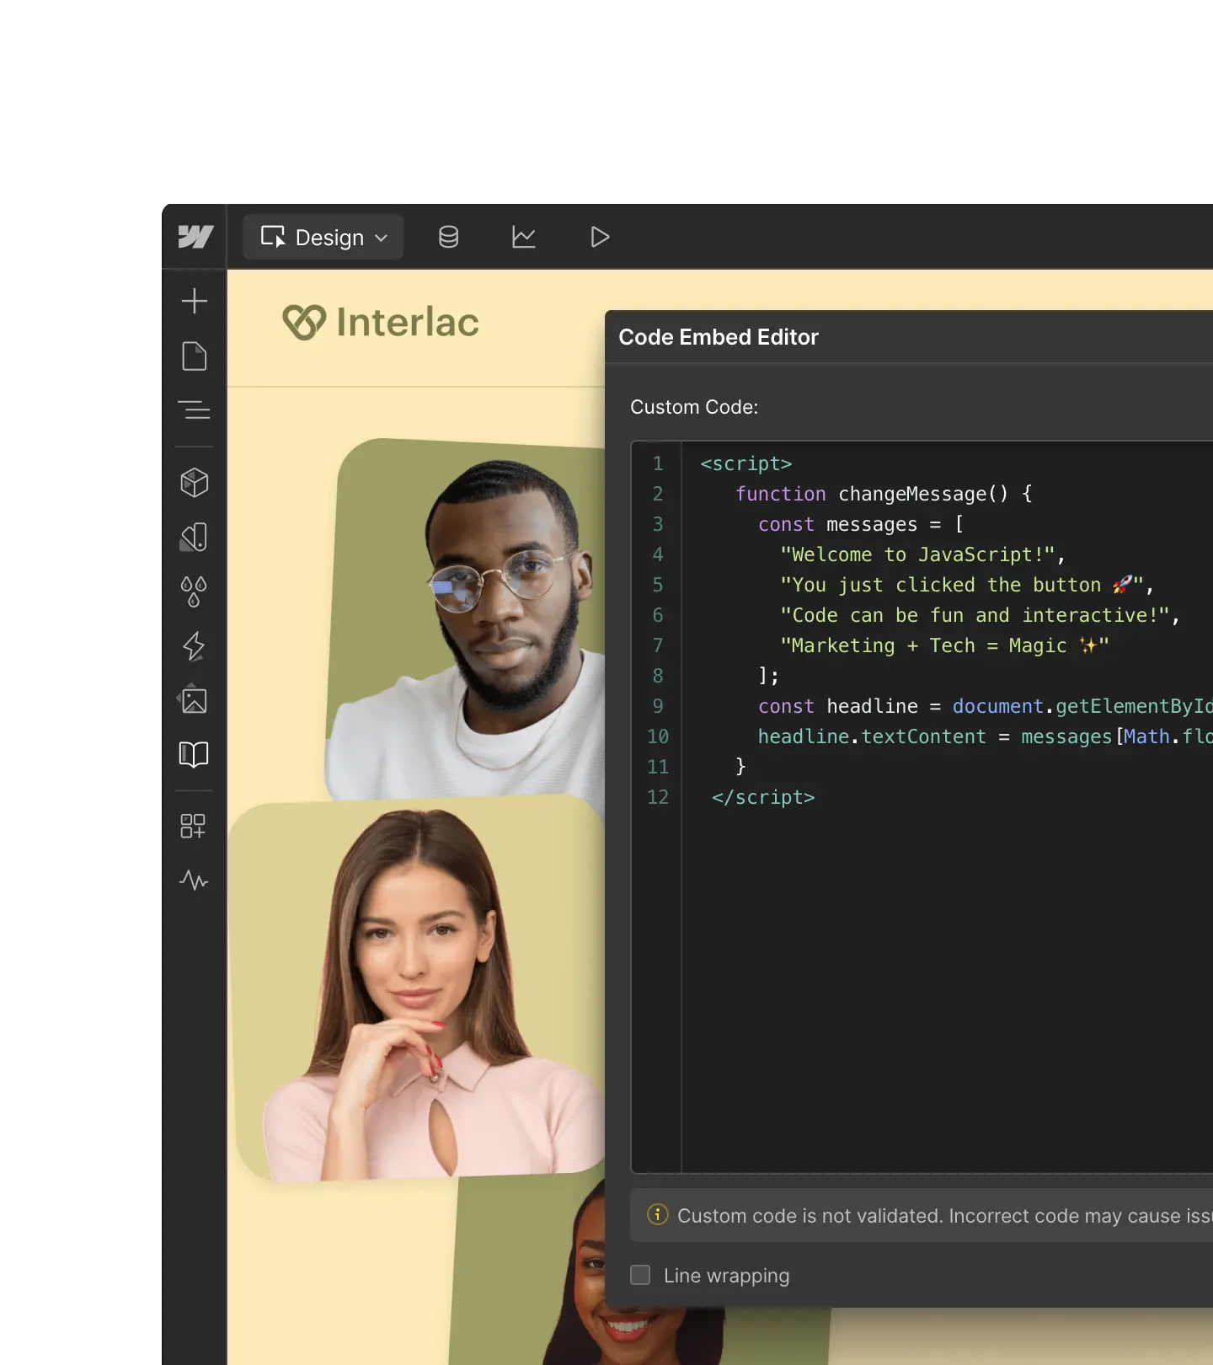Open the Navigator panel
This screenshot has height=1365, width=1213.
coord(195,410)
